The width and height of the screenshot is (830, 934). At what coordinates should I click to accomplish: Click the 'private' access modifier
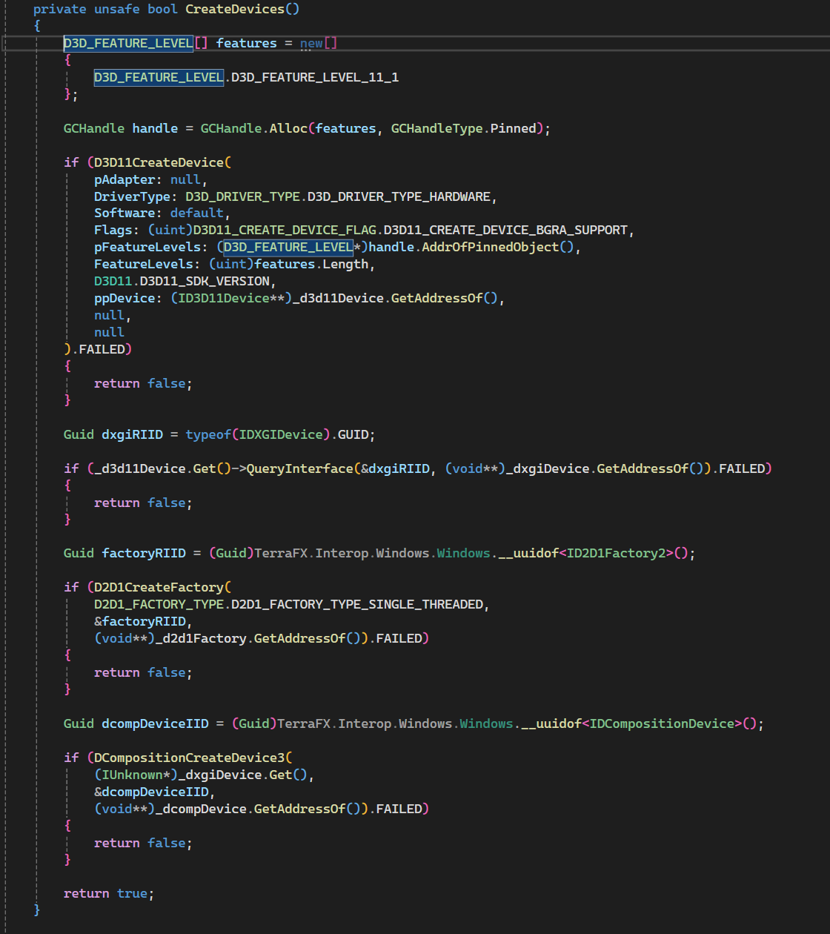(x=60, y=9)
